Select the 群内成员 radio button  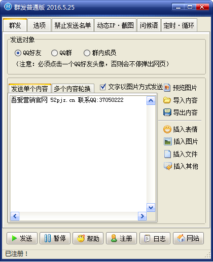tap(87, 53)
